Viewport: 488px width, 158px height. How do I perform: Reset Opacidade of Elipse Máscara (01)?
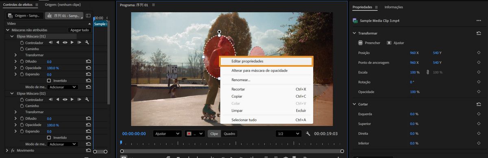[x=88, y=68]
